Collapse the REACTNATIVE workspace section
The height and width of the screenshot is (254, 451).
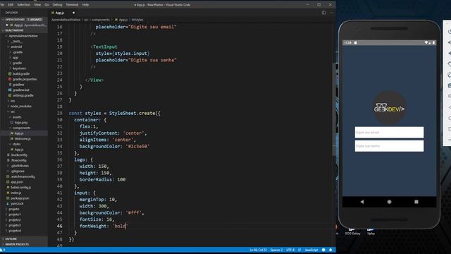[x=14, y=30]
